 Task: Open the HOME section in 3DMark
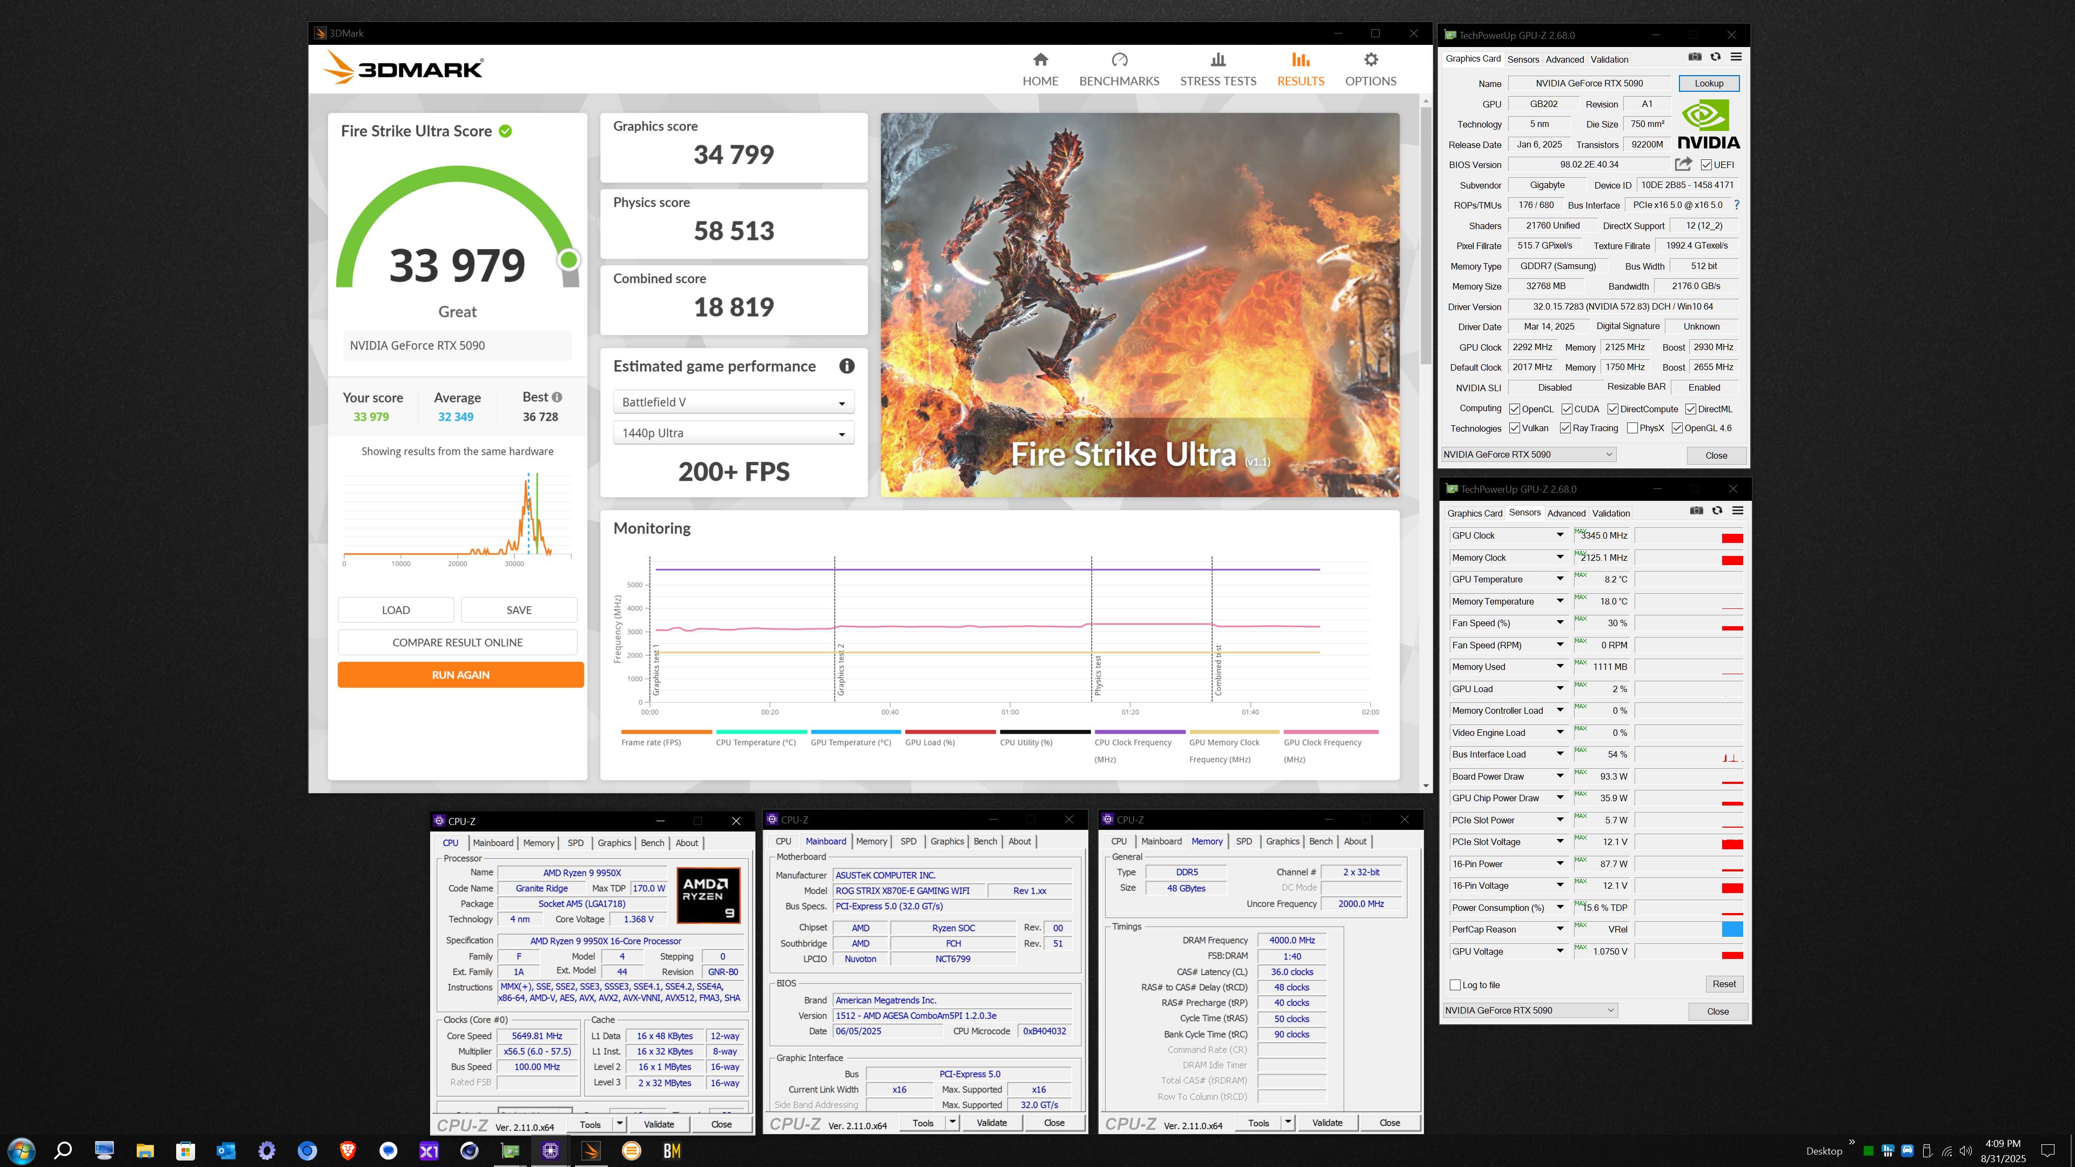[x=1040, y=69]
